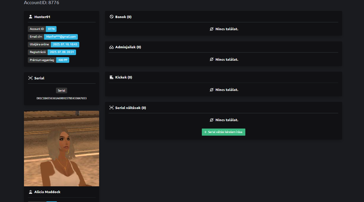Click the Adminjailek (0) section header
364x202 pixels.
pos(128,47)
